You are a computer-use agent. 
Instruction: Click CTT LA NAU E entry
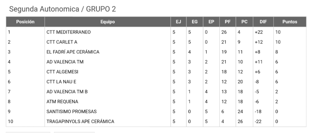point(61,82)
